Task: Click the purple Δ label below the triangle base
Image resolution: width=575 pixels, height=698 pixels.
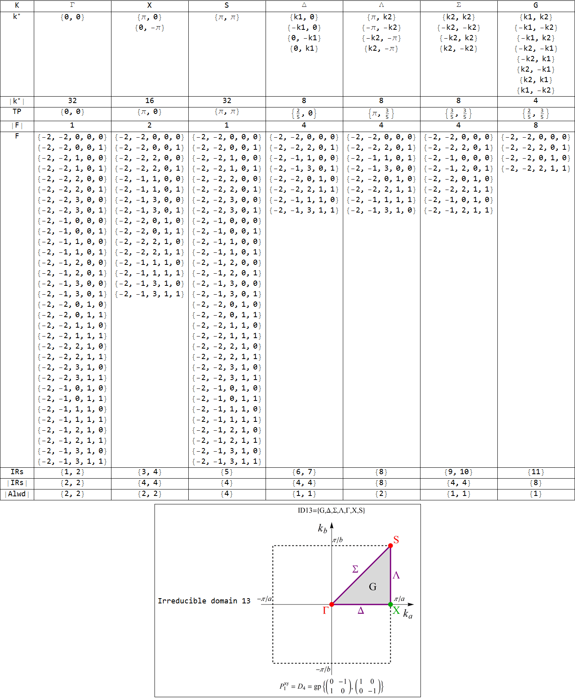Action: point(361,611)
